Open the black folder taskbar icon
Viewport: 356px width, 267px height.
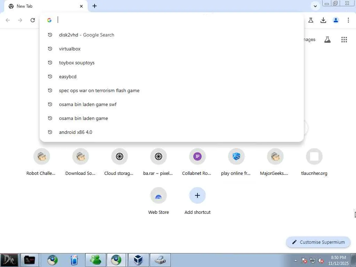point(29,260)
